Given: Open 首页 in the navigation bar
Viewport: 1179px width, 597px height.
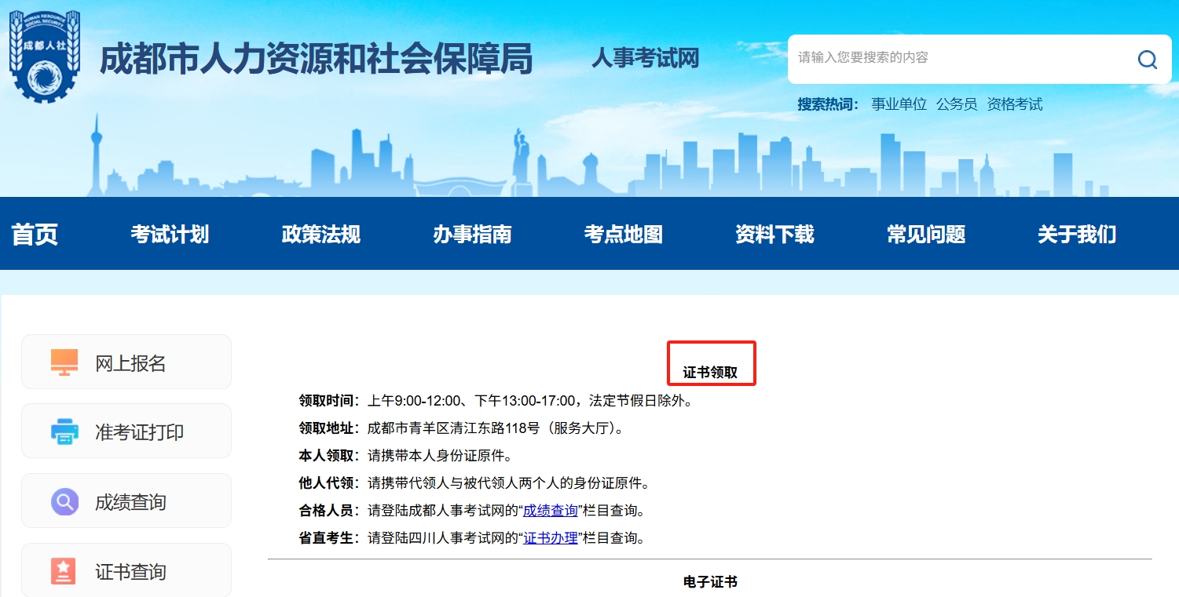Looking at the screenshot, I should 35,234.
